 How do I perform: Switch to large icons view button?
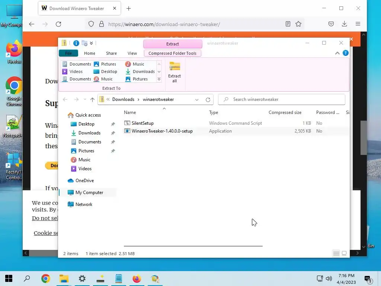344,253
